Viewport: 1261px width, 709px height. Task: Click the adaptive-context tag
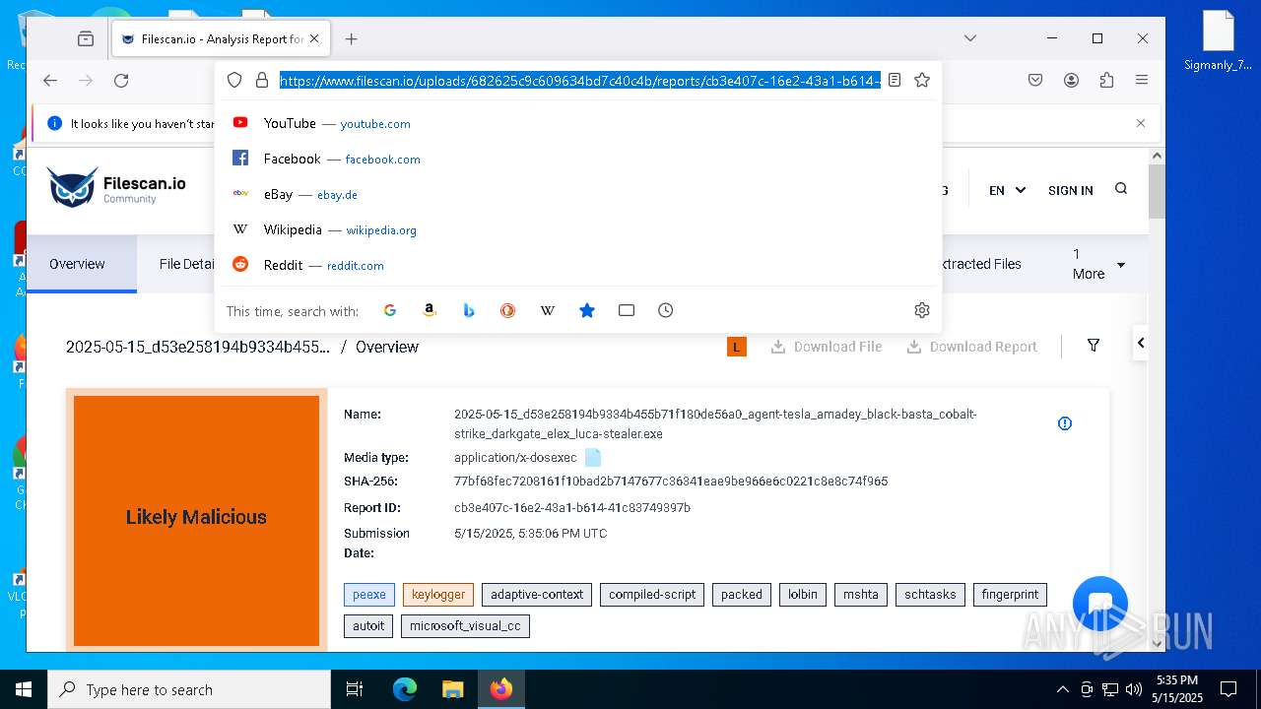click(x=537, y=595)
